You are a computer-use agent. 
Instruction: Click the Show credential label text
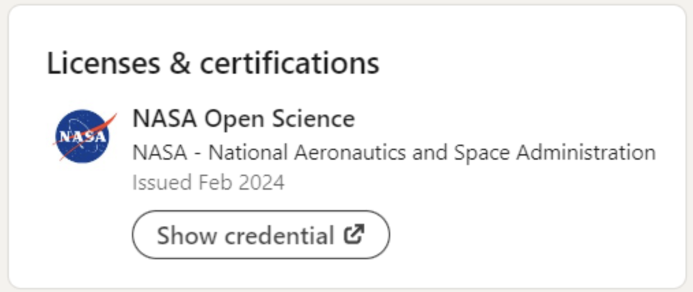click(245, 235)
